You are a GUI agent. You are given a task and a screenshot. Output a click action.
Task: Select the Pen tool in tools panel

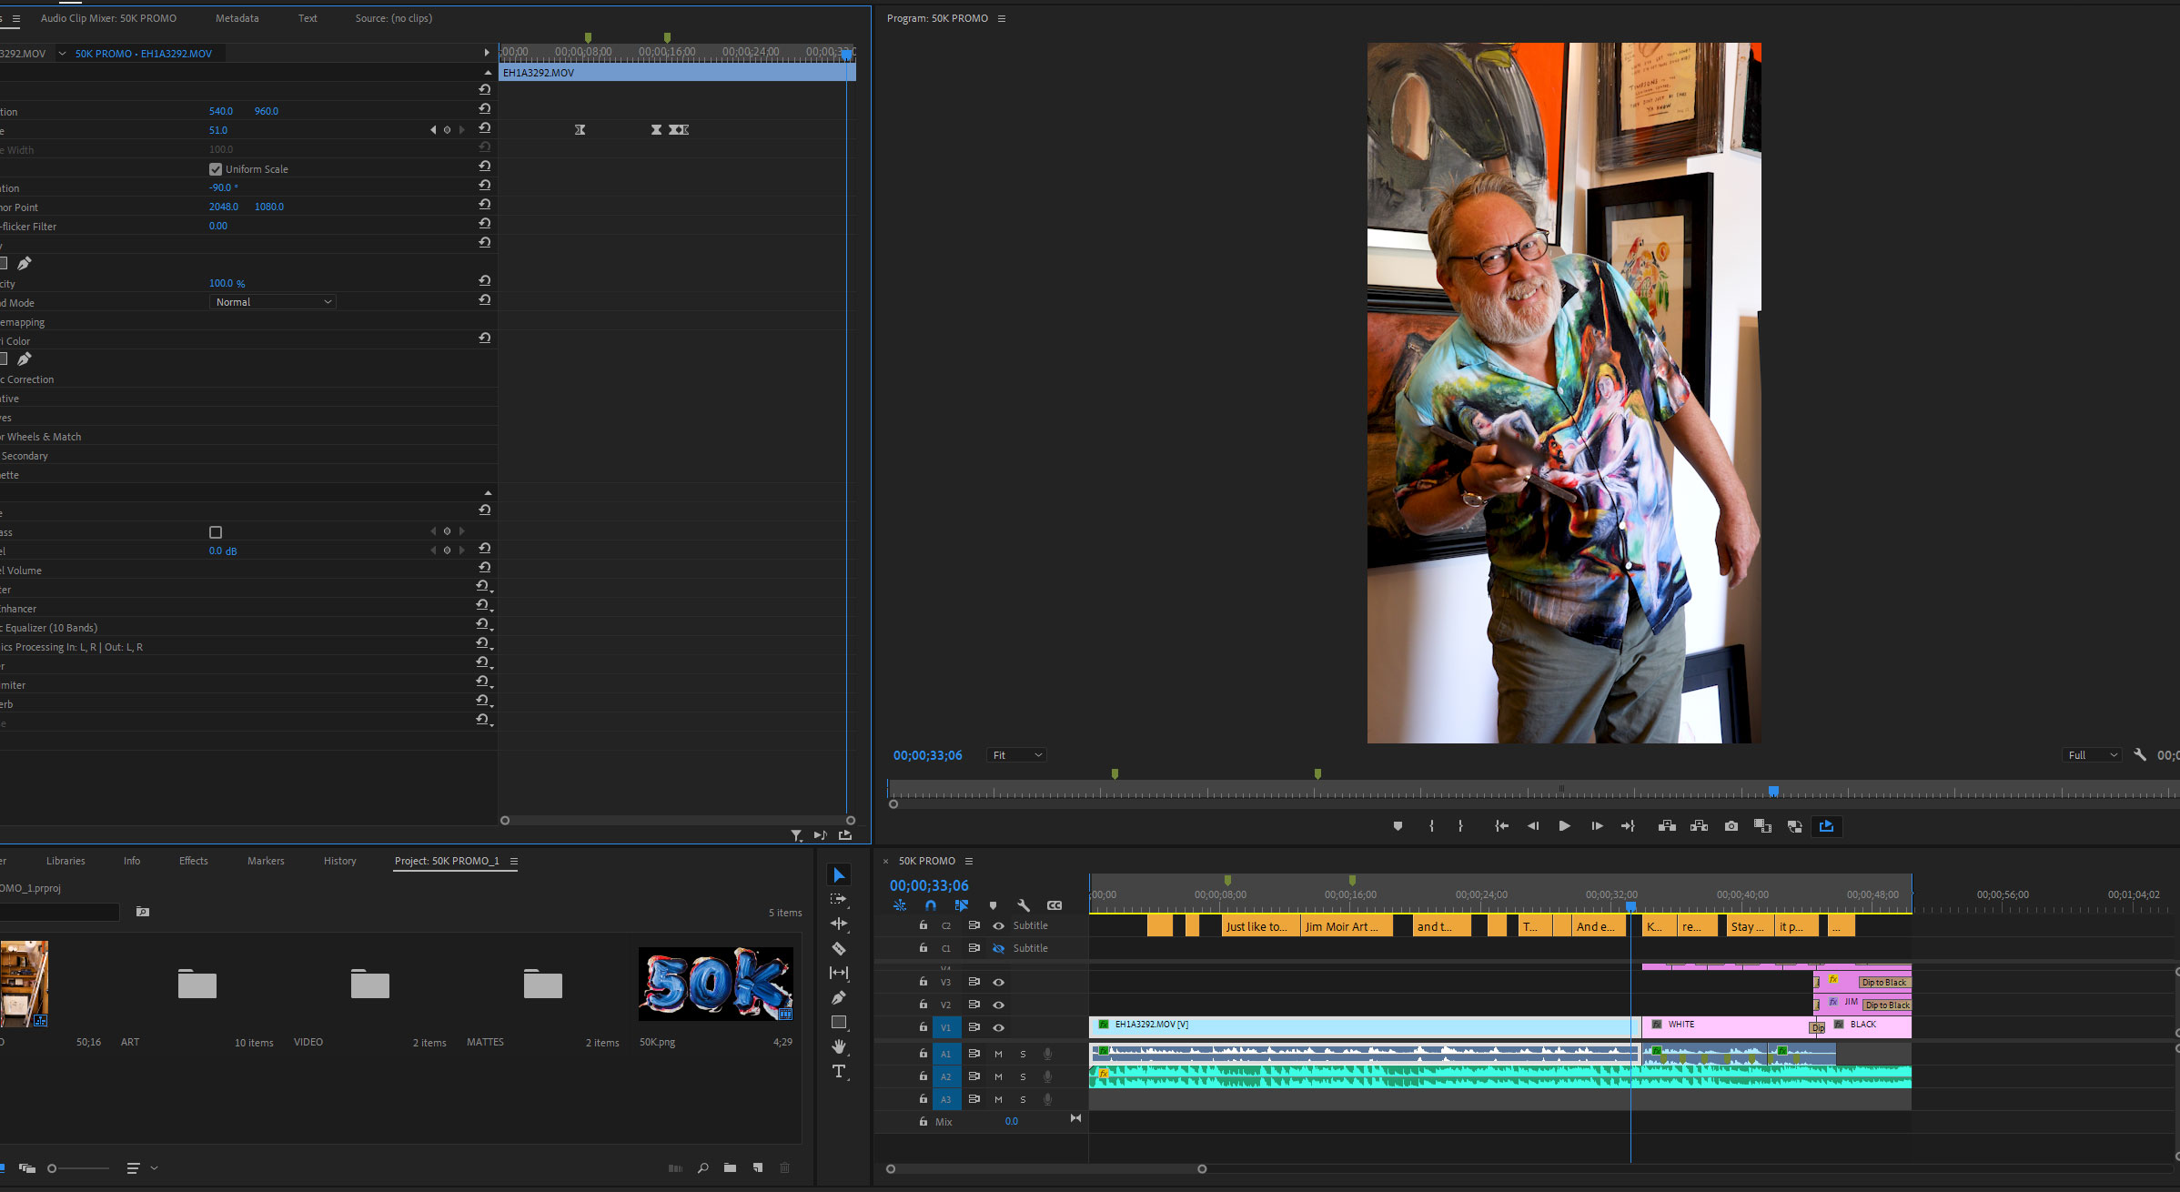pyautogui.click(x=839, y=997)
